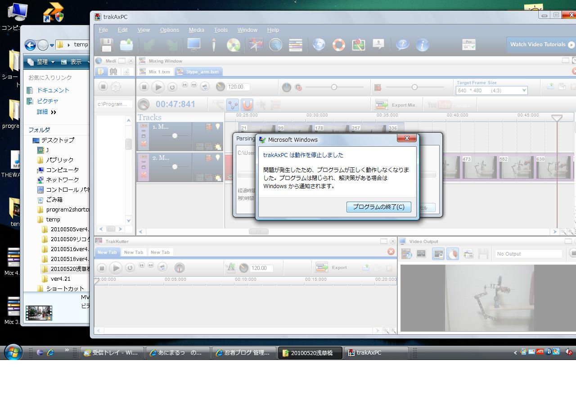Click the timeline playhead marker
576x405 pixels.
click(557, 118)
